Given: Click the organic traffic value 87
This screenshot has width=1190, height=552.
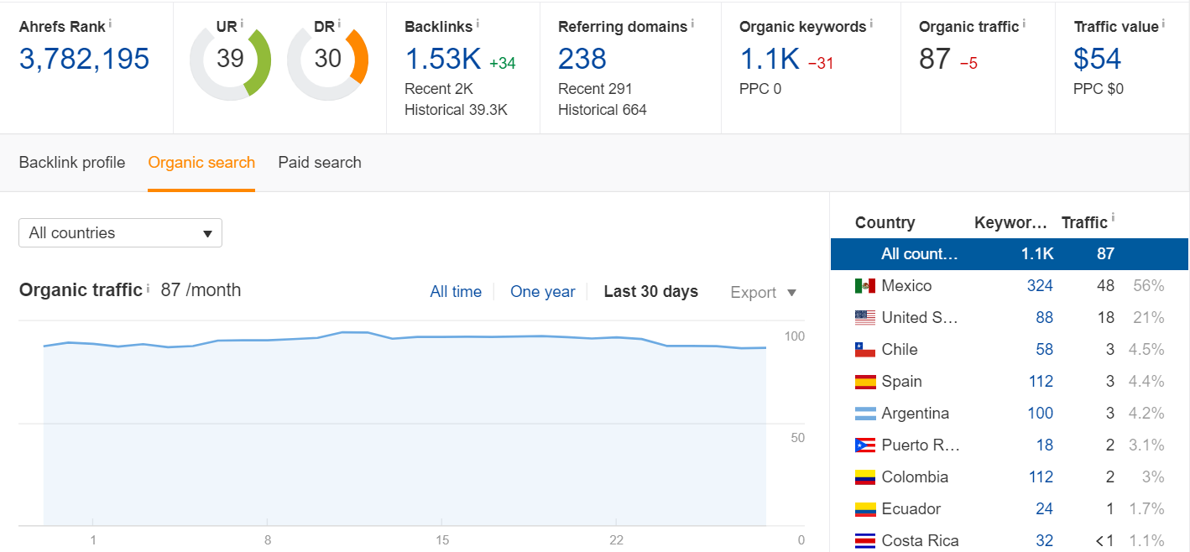Looking at the screenshot, I should coord(935,59).
